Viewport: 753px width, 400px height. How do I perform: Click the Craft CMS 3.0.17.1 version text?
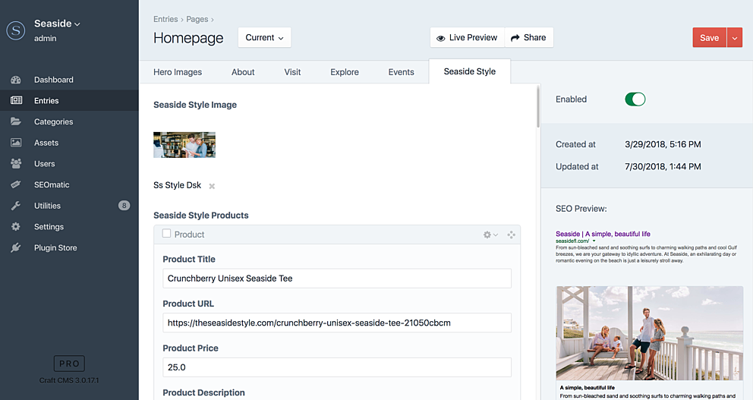coord(69,380)
